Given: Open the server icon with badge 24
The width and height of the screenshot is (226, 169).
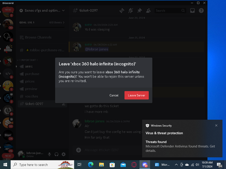Looking at the screenshot, I should (x=8, y=135).
